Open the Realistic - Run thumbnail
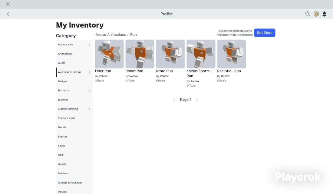 pos(232,54)
